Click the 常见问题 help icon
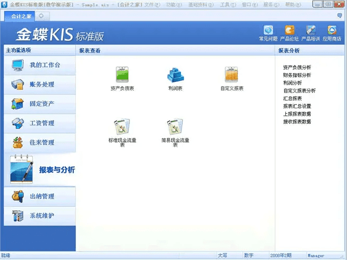The width and height of the screenshot is (347, 260). pos(268,31)
